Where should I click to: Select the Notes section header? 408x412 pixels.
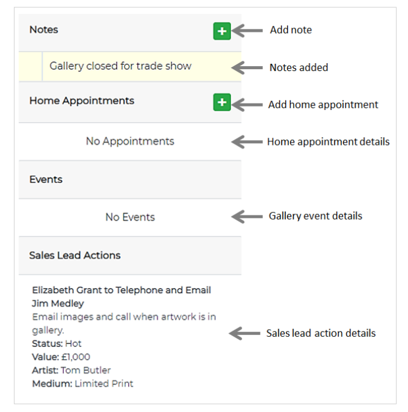(x=44, y=29)
